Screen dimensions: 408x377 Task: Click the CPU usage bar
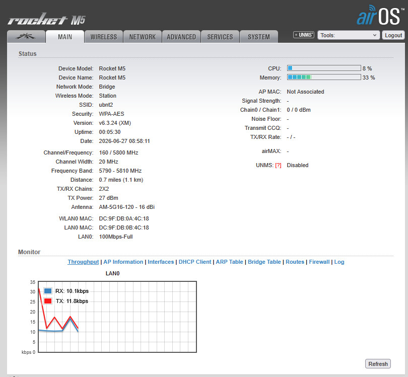point(324,68)
